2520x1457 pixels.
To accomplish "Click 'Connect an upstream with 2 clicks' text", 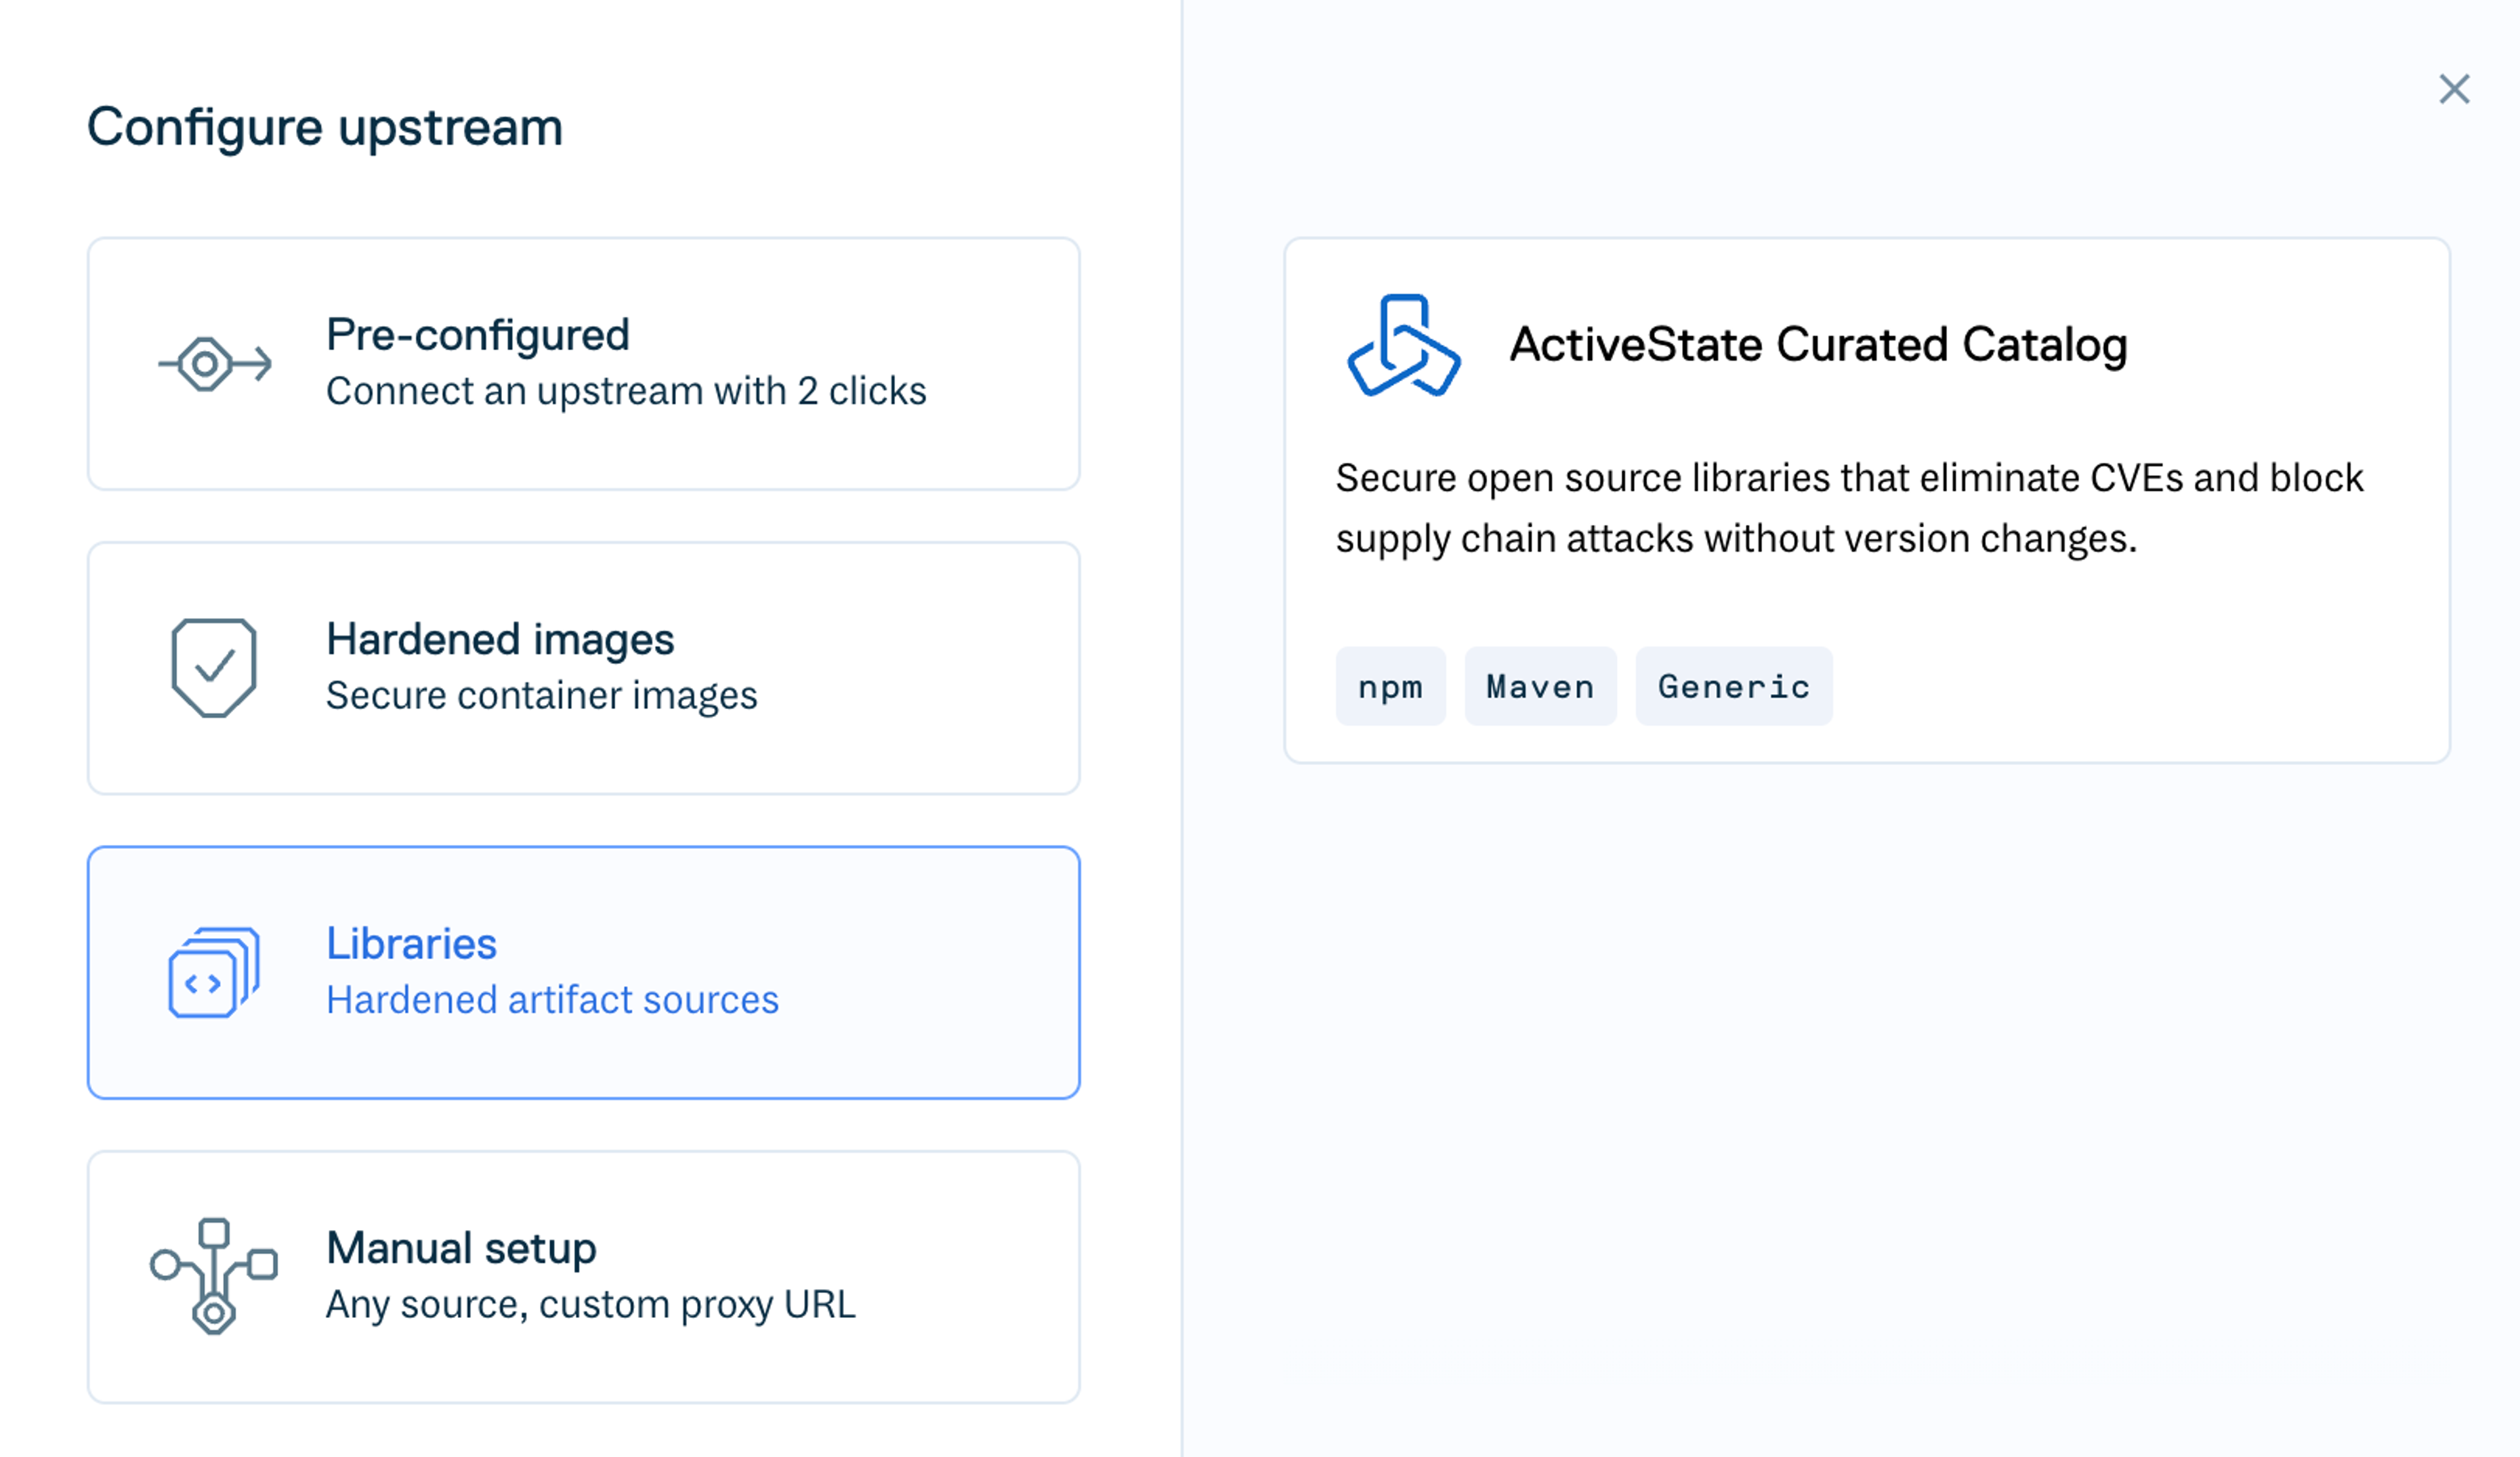I will pos(626,391).
